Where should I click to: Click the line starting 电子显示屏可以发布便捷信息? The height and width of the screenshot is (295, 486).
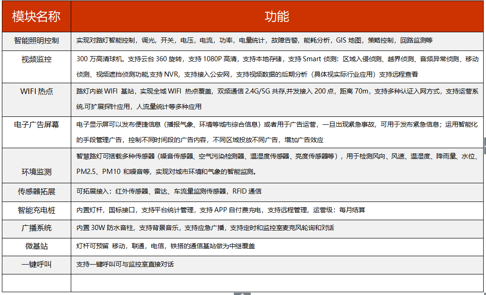click(x=277, y=125)
